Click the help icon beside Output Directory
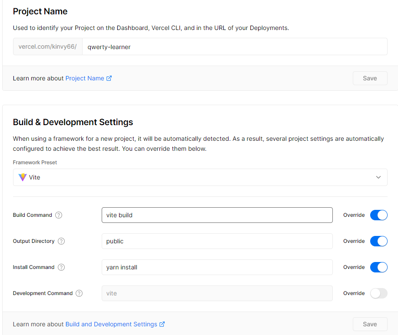This screenshot has height=335, width=398. (x=61, y=241)
